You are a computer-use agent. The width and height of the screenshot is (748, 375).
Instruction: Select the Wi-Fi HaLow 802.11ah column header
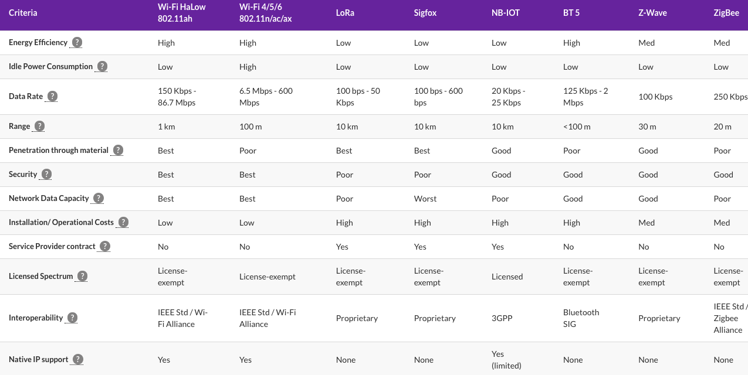click(x=182, y=13)
